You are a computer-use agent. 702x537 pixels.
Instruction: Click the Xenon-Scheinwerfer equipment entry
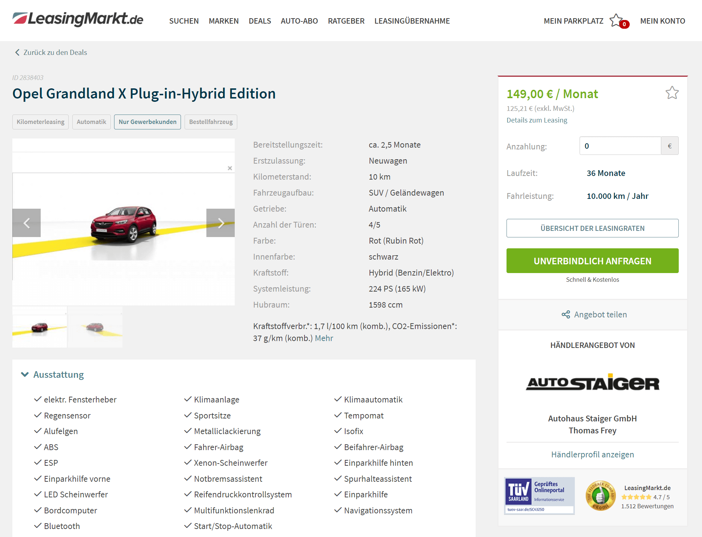231,463
